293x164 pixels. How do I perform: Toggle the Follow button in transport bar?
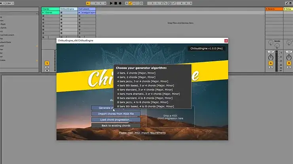tap(88, 3)
